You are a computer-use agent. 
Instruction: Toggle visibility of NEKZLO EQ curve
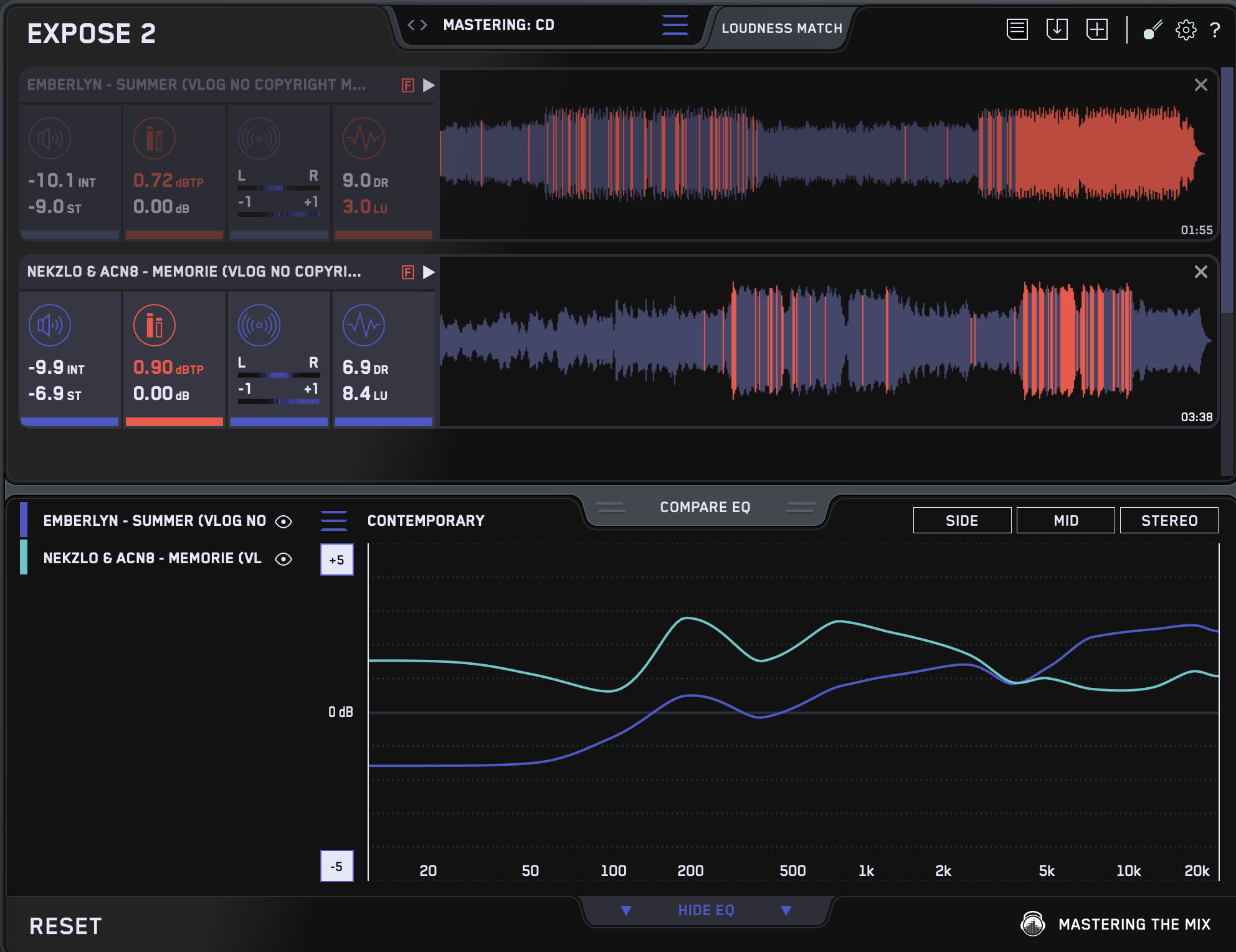click(x=283, y=559)
